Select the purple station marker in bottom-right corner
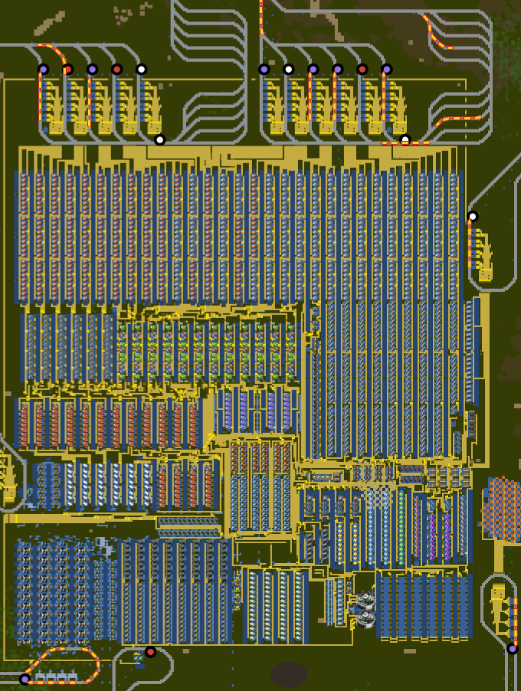Viewport: 521px width, 691px height. (x=513, y=649)
